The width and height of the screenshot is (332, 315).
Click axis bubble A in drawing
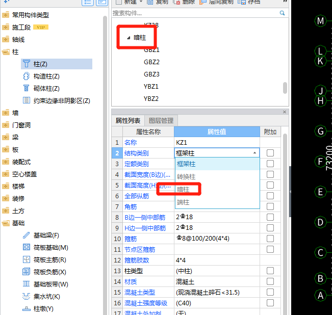320,295
